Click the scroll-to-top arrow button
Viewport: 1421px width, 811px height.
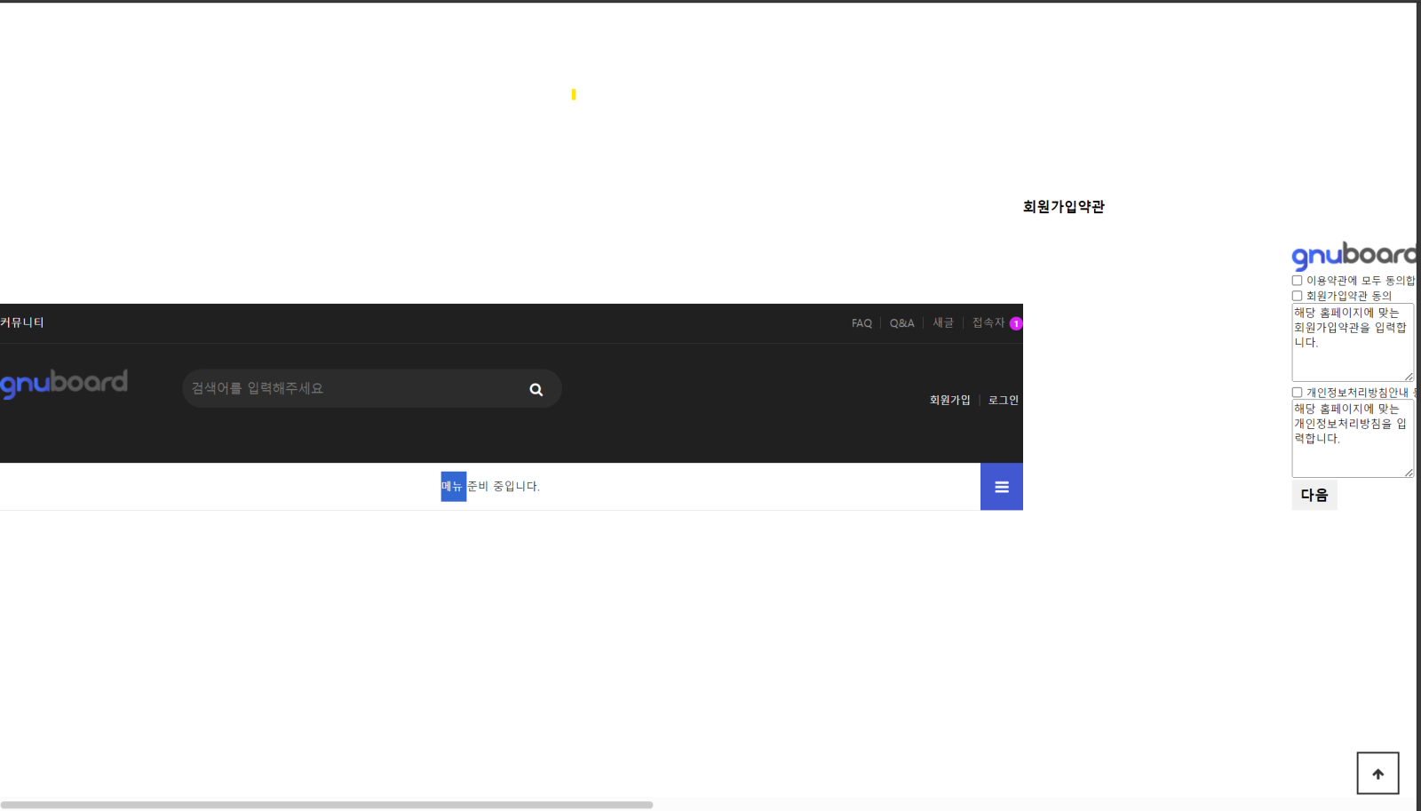[1377, 774]
